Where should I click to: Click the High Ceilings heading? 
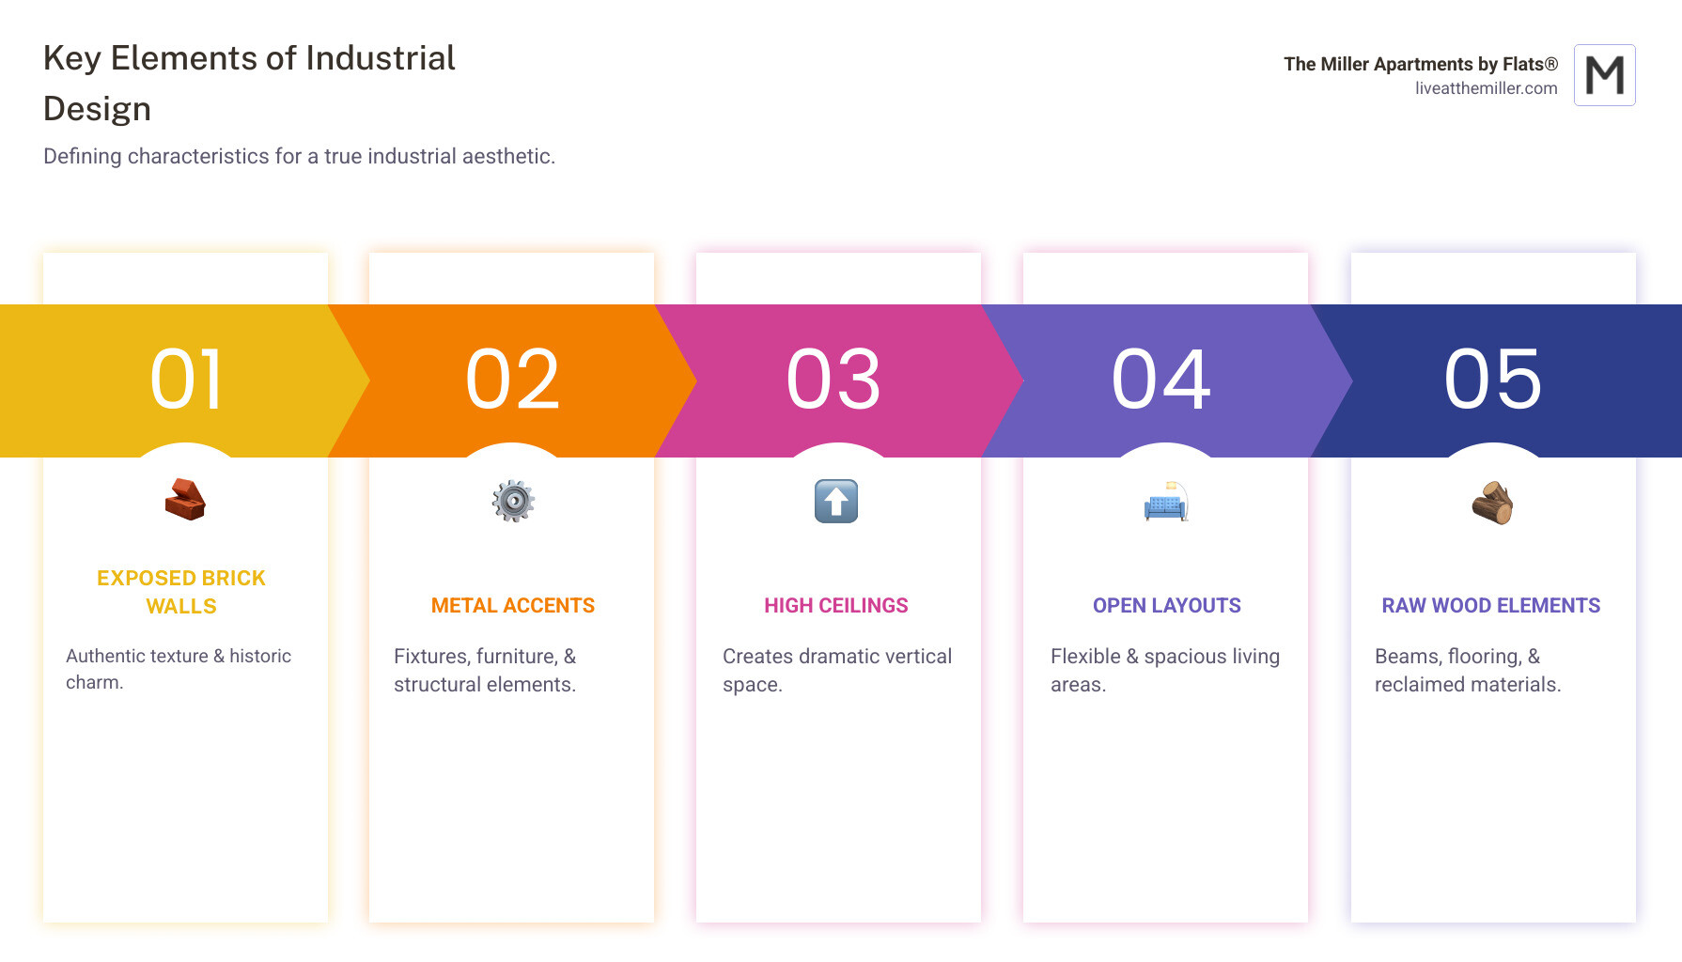pos(835,606)
